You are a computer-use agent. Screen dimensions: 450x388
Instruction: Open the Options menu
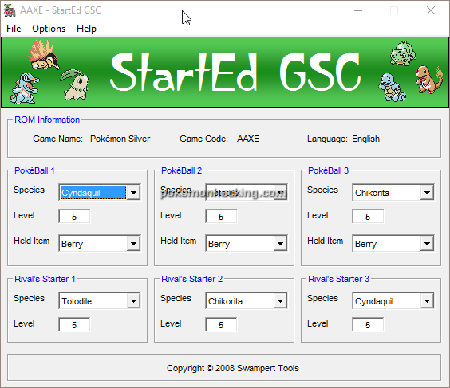click(x=49, y=29)
